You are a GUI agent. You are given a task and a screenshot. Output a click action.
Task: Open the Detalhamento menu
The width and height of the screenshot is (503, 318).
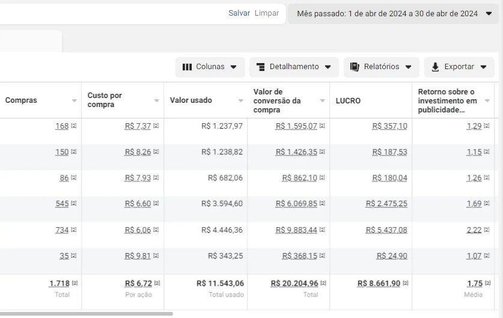coord(294,67)
